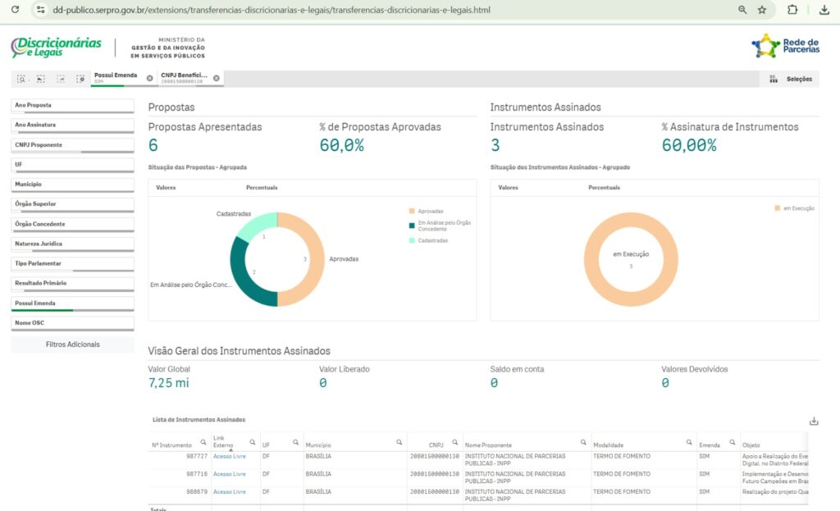Open smart search in the selections bar
This screenshot has width=840, height=511.
(21, 79)
